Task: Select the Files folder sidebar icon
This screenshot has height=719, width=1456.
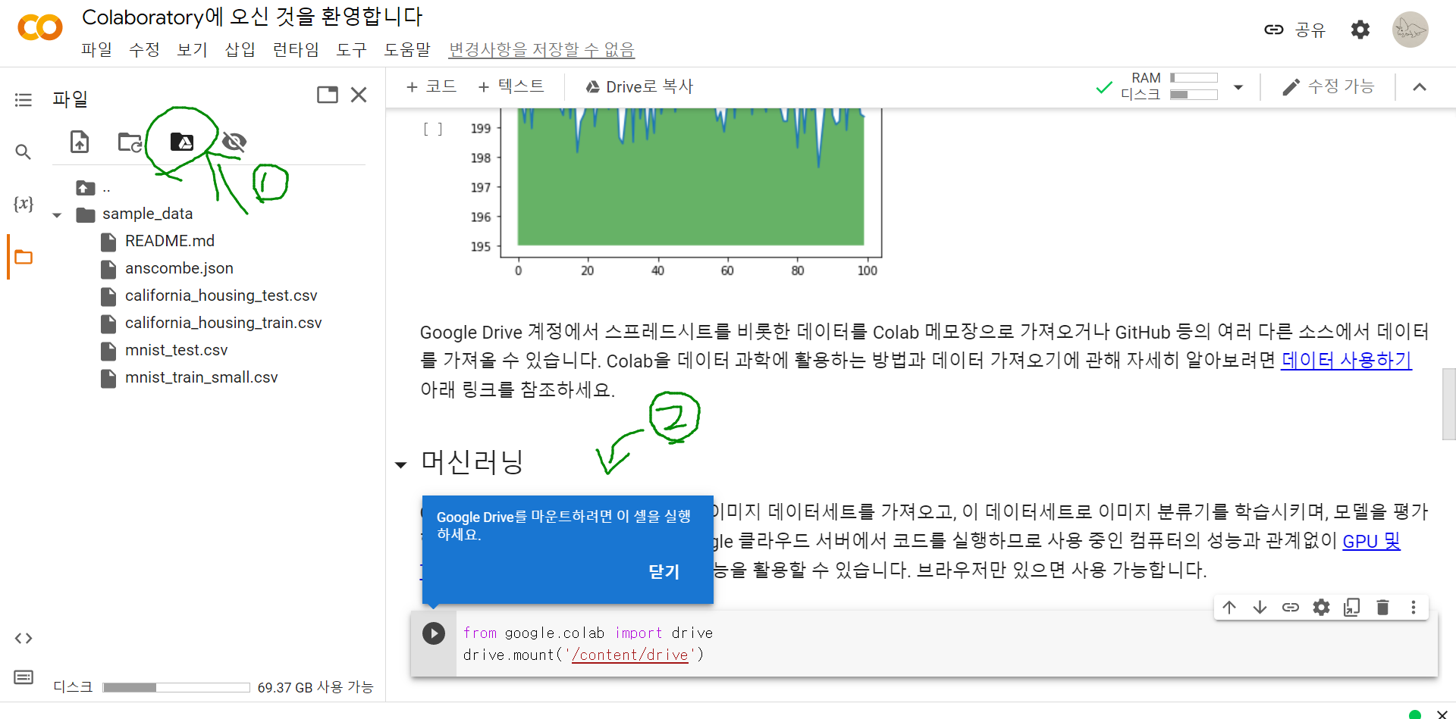Action: click(24, 257)
